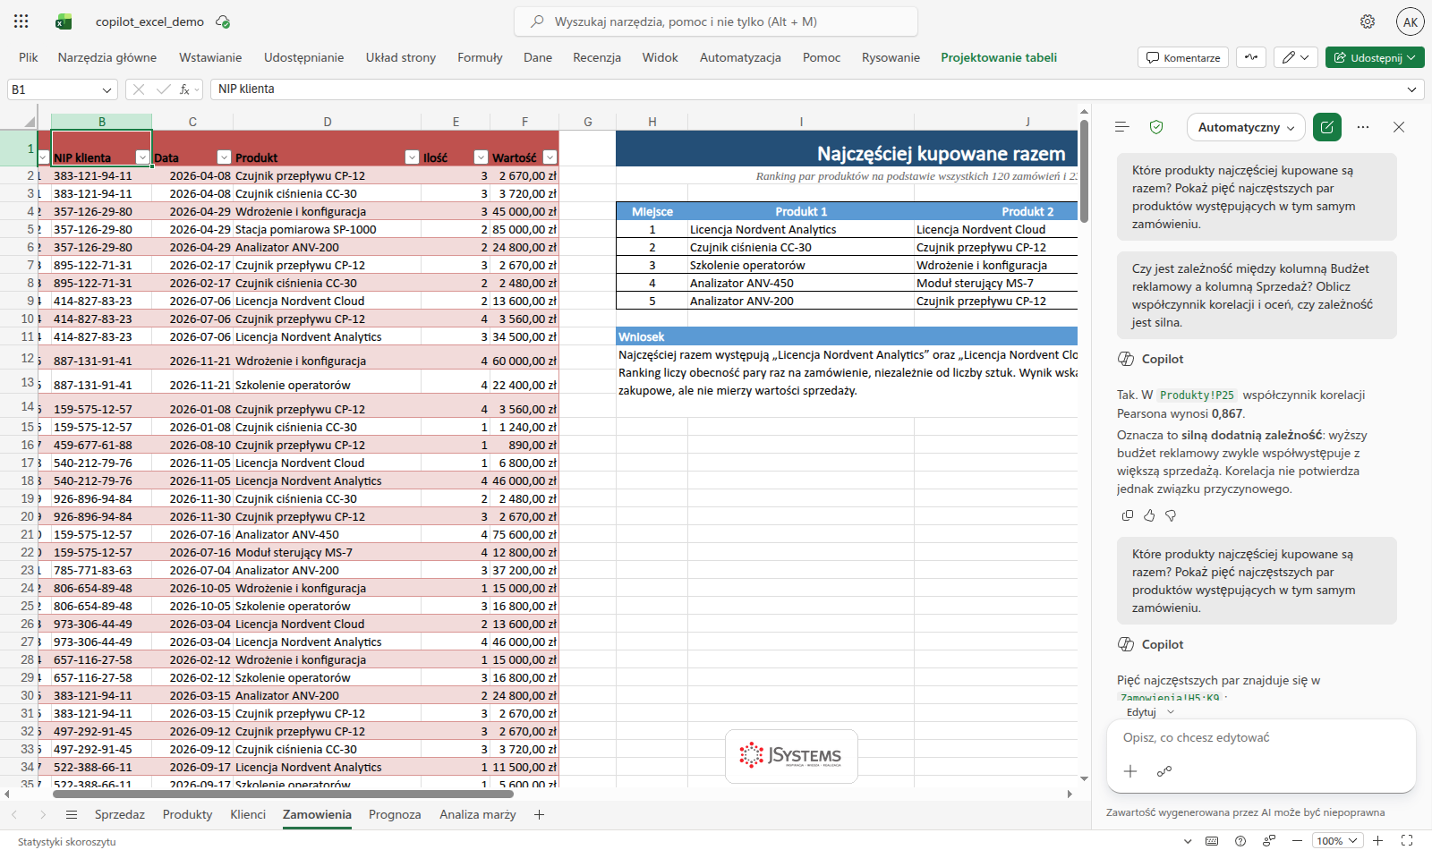Open the keyboard shortcuts icon in status bar
Screen dimensions: 1432x850
coord(1212,841)
